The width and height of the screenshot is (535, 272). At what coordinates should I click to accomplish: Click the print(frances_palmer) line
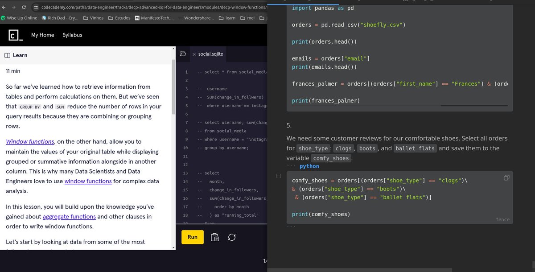[x=325, y=100]
